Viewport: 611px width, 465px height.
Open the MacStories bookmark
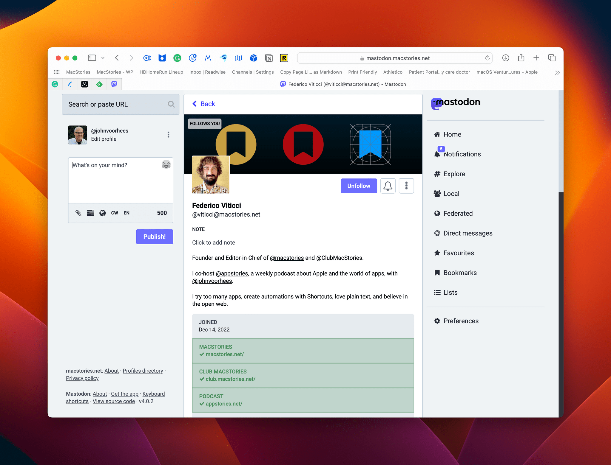pyautogui.click(x=78, y=72)
